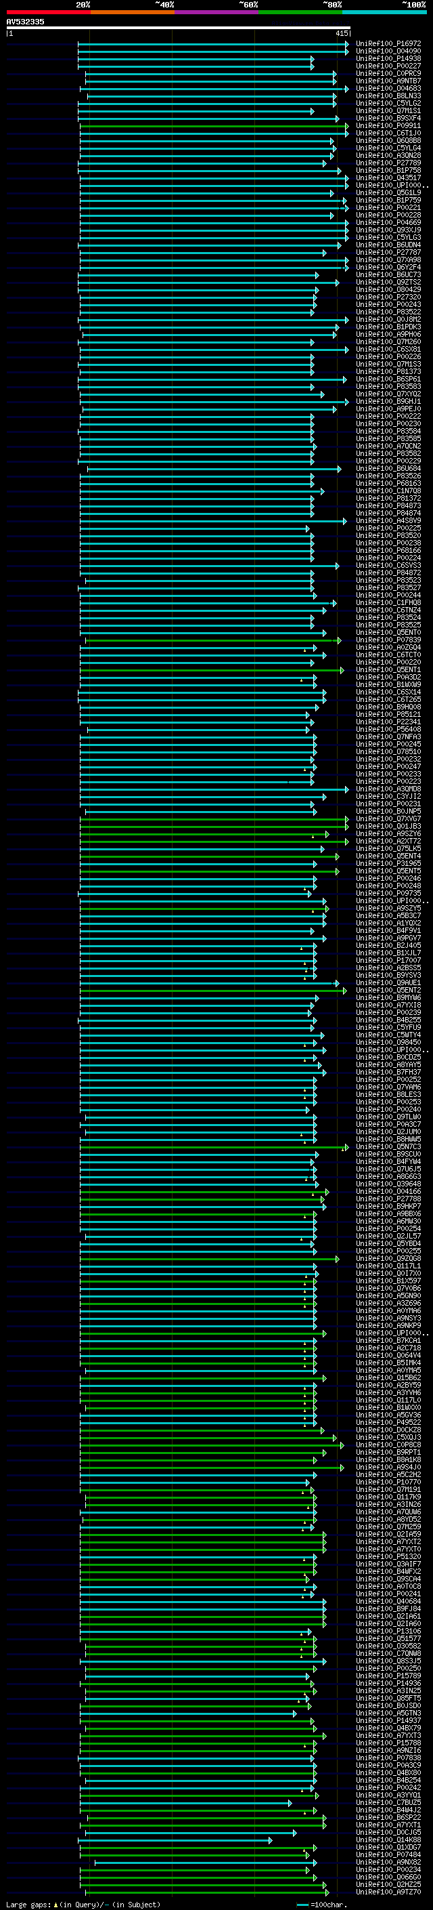The height and width of the screenshot is (1910, 433).
Task: Pick the green ~80% identity legend segment
Action: coord(300,12)
